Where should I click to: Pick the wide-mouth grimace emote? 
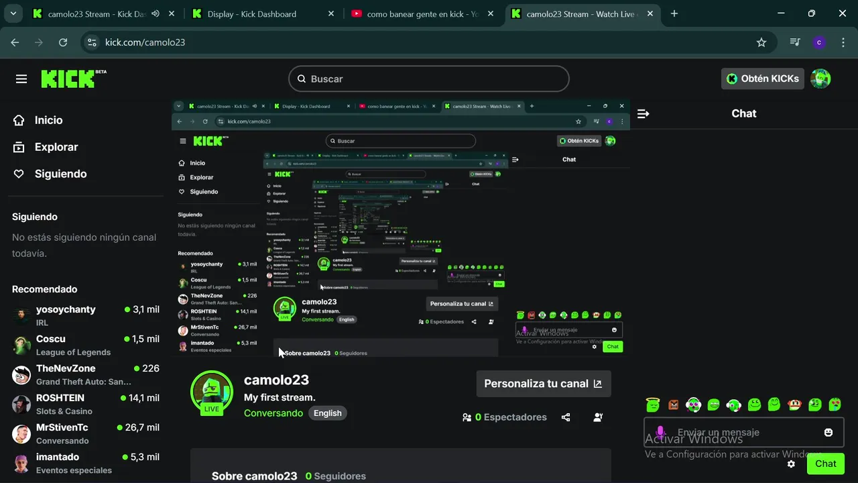[x=714, y=405]
